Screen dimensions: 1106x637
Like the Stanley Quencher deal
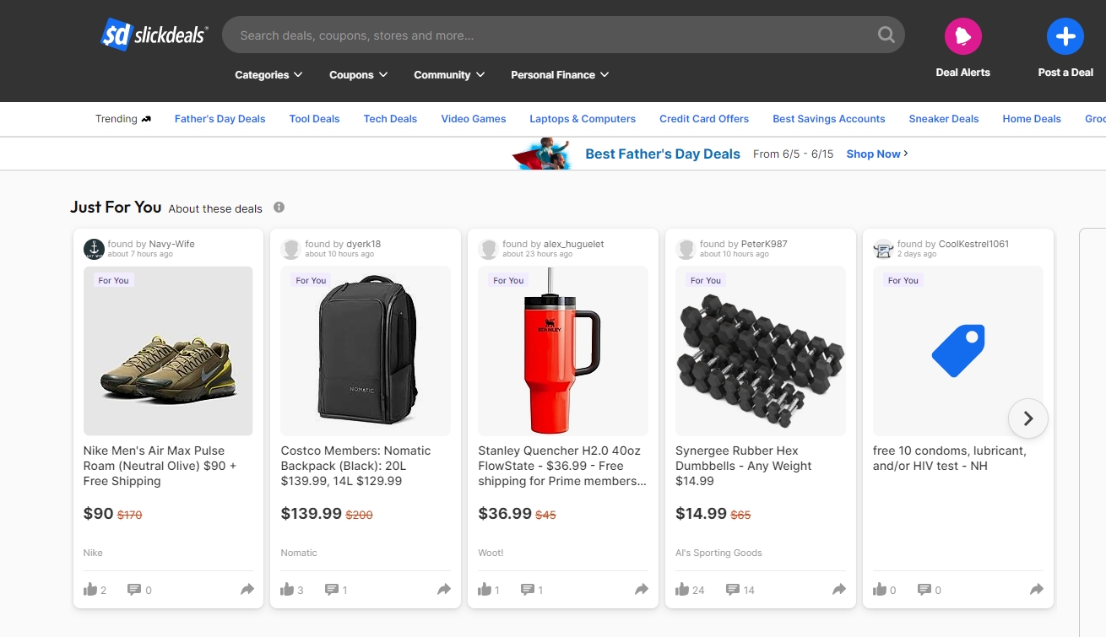pos(485,590)
